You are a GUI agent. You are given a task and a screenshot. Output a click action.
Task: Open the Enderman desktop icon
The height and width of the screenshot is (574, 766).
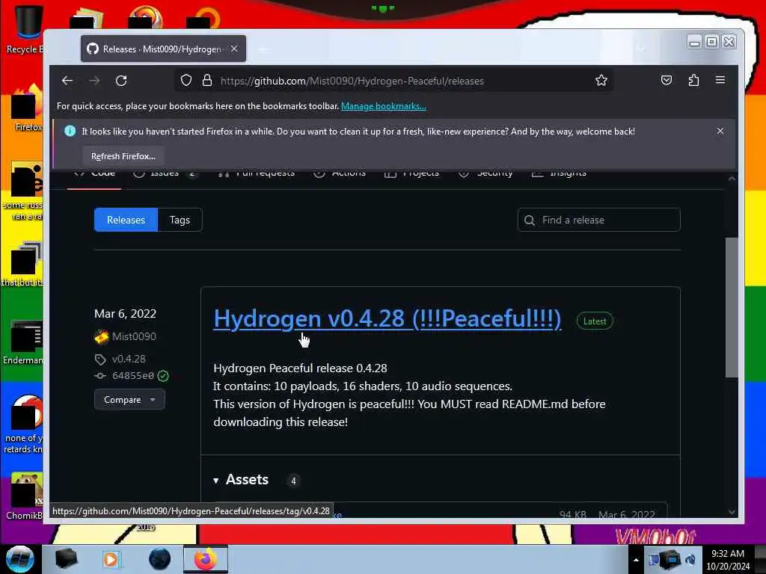coord(23,342)
